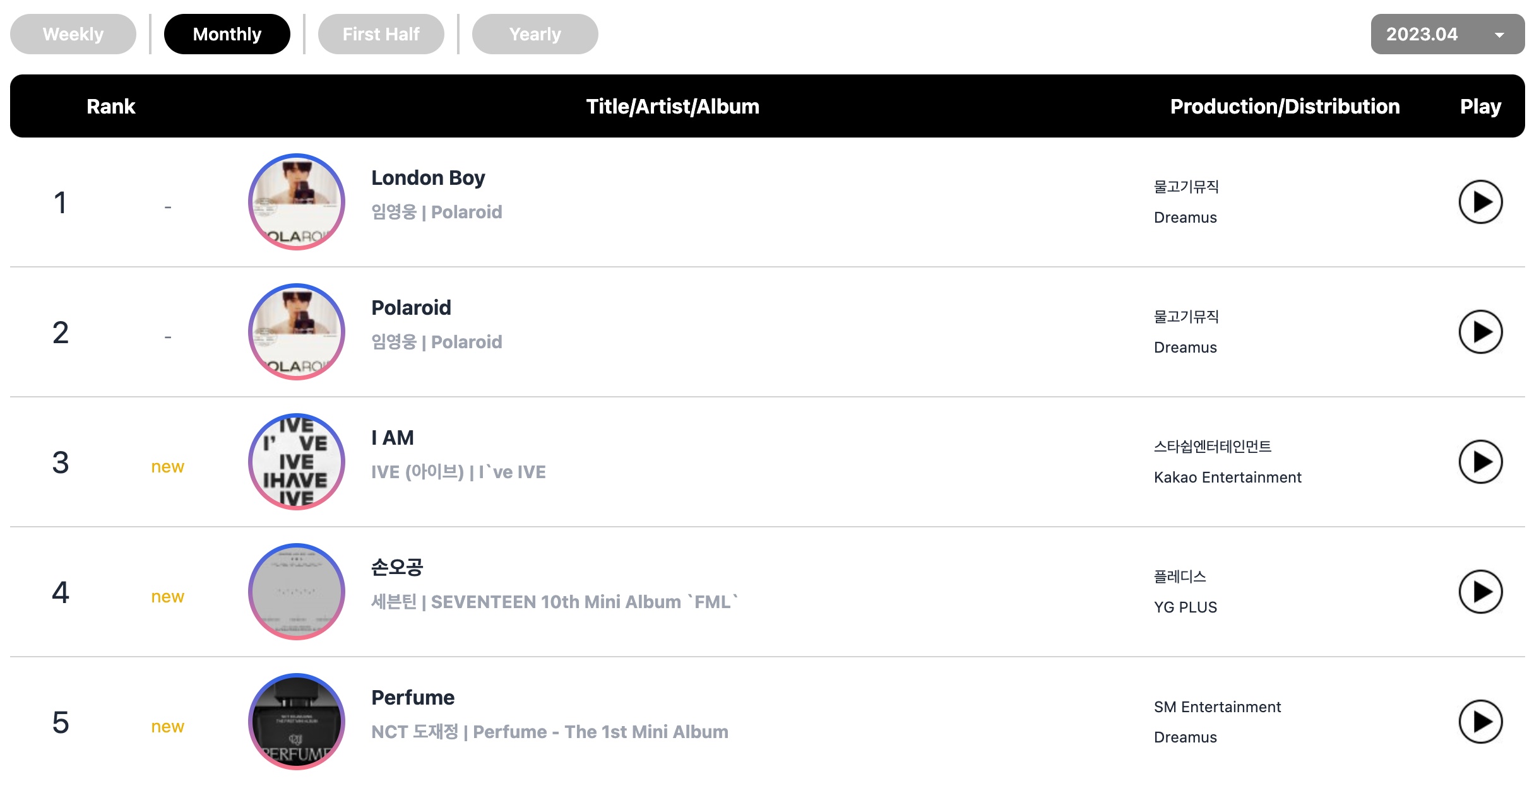
Task: Play Perfume by NCT 도재정
Action: click(x=1480, y=722)
